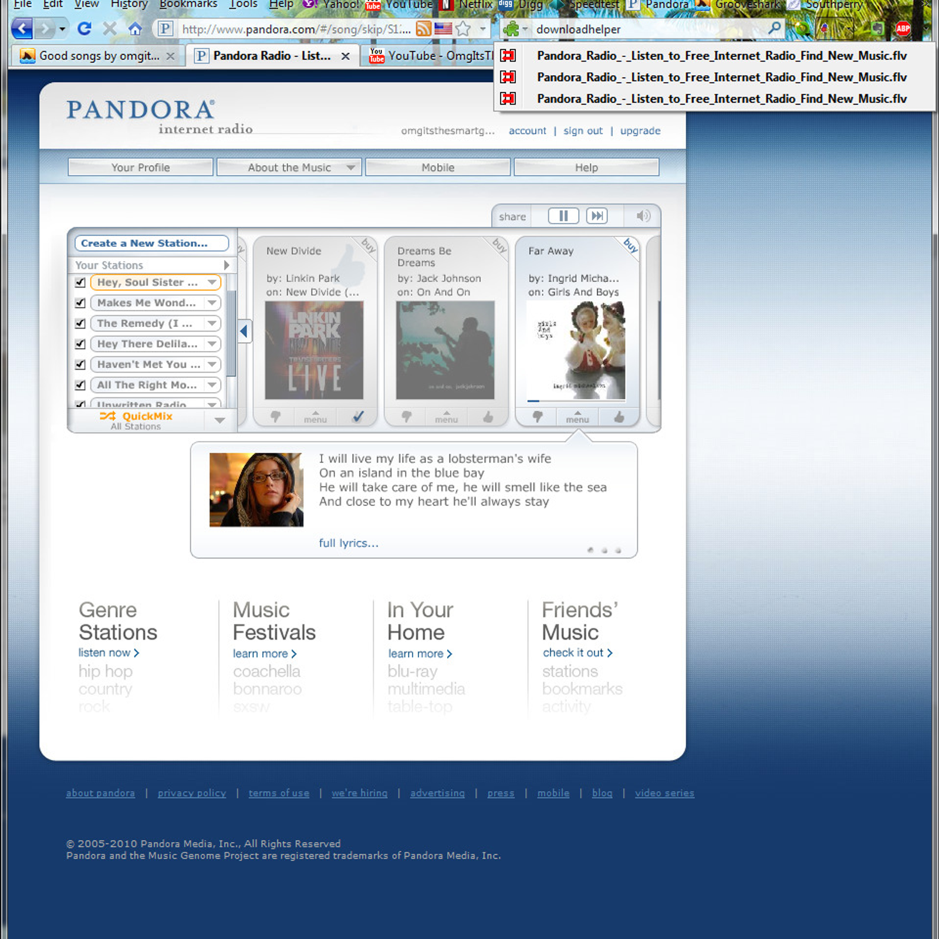Click the buy corner on Dreams Be Dreams card
Screen dimensions: 939x939
coord(499,245)
